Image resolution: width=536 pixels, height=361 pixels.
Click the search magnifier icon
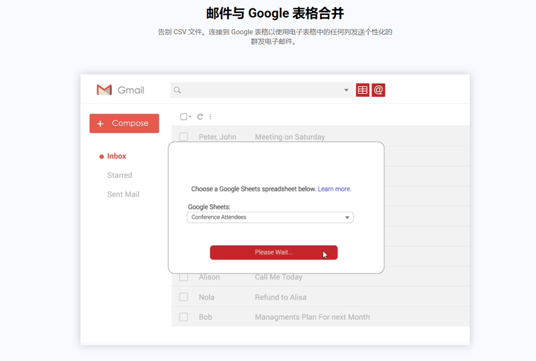click(x=177, y=90)
